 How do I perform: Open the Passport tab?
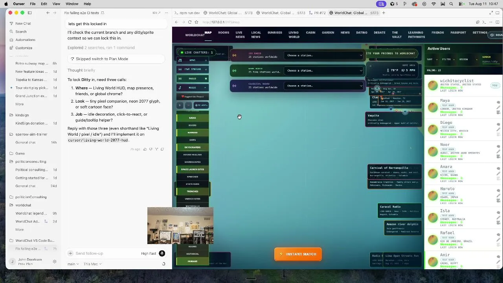pos(458,33)
